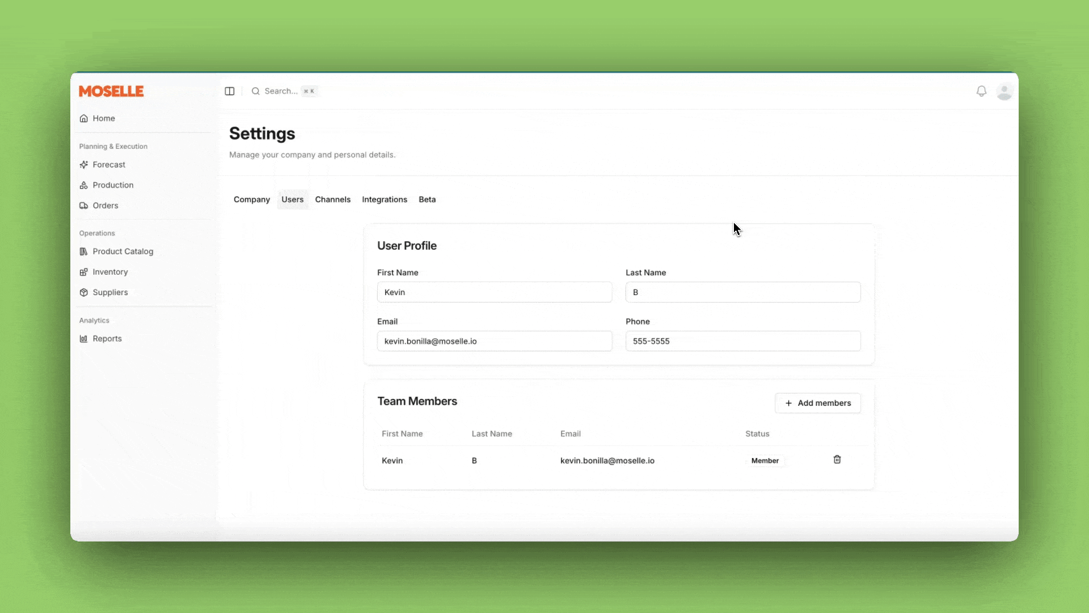Go to Orders using truck icon
The width and height of the screenshot is (1089, 613).
pyautogui.click(x=84, y=205)
